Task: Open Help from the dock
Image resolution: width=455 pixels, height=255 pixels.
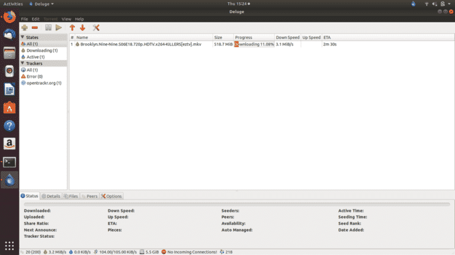Action: 9,126
